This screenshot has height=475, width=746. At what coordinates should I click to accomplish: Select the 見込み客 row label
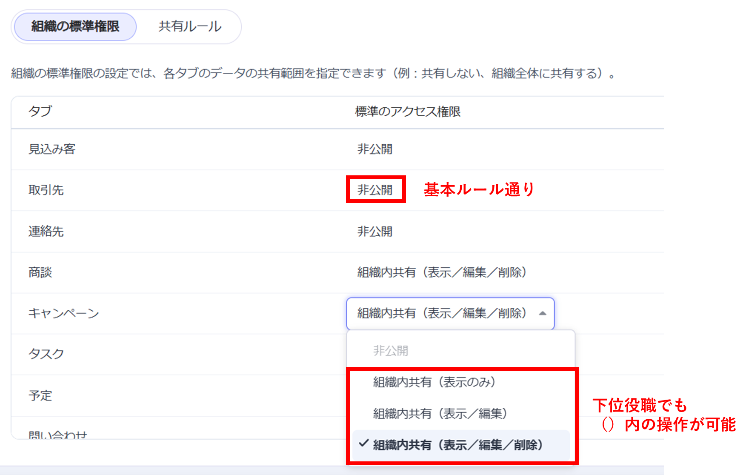click(52, 149)
